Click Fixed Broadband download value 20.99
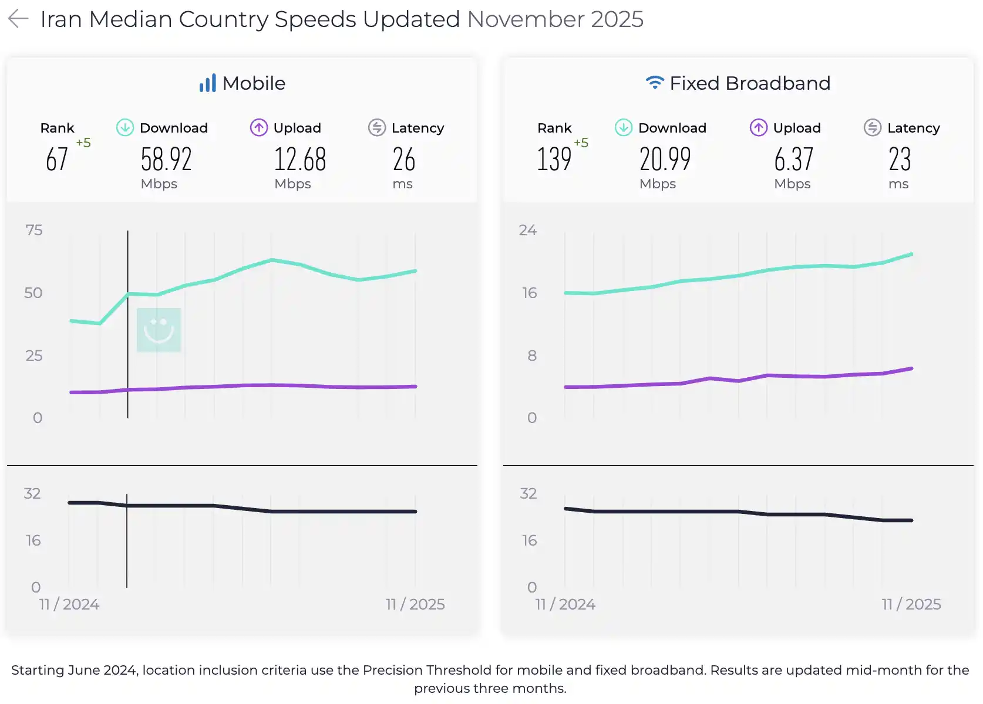Image resolution: width=983 pixels, height=704 pixels. pos(665,160)
